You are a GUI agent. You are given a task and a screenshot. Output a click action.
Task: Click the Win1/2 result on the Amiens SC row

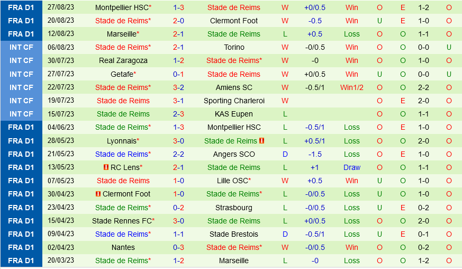tap(351, 87)
